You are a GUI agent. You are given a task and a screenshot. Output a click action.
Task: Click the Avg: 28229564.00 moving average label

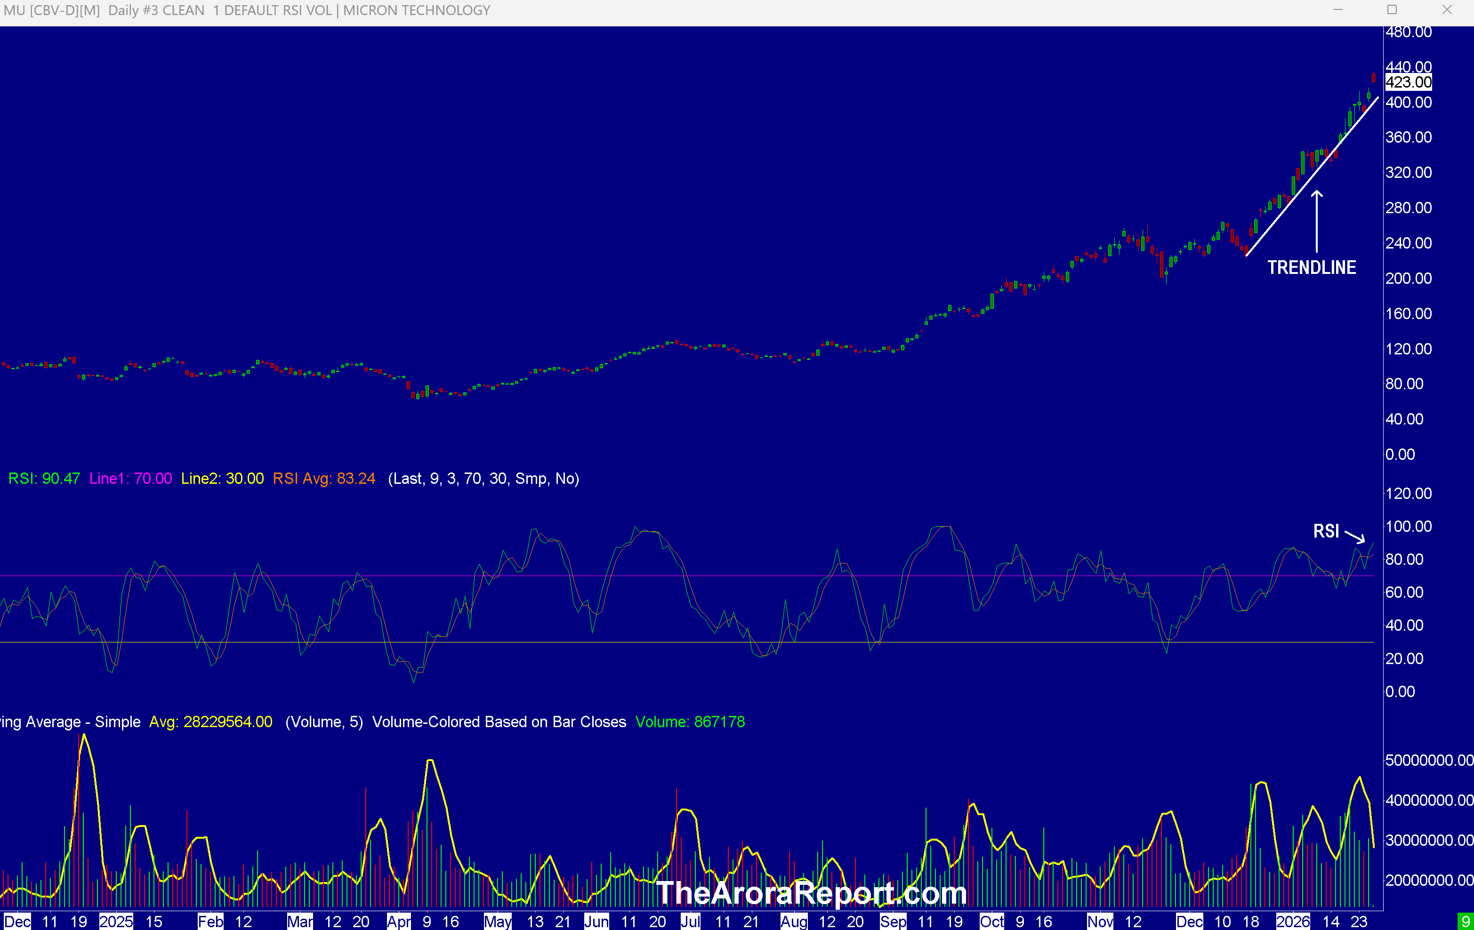210,722
